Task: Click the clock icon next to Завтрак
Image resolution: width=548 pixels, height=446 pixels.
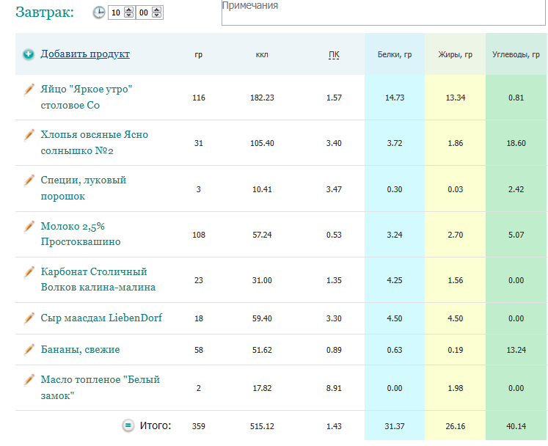Action: (x=99, y=12)
